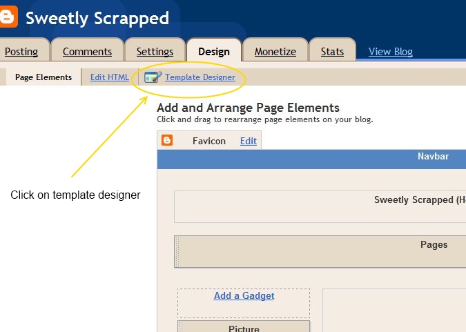
Task: Click the View Blog link
Action: pyautogui.click(x=391, y=52)
